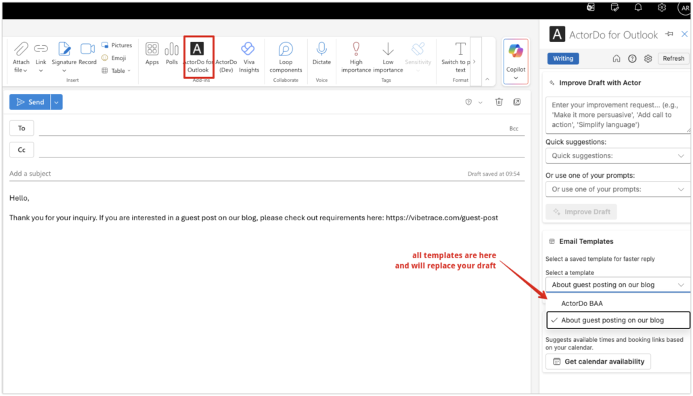Screen dimensions: 693x396
Task: Open ActorDo settings gear in side panel
Action: 648,59
